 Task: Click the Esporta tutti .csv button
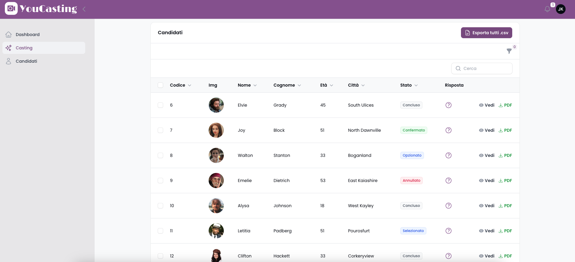486,33
